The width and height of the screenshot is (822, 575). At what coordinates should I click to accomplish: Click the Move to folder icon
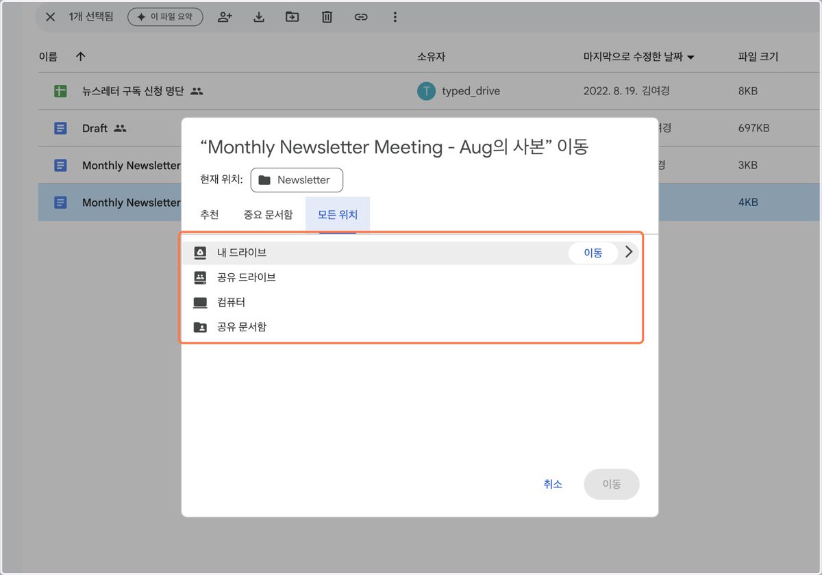coord(292,17)
